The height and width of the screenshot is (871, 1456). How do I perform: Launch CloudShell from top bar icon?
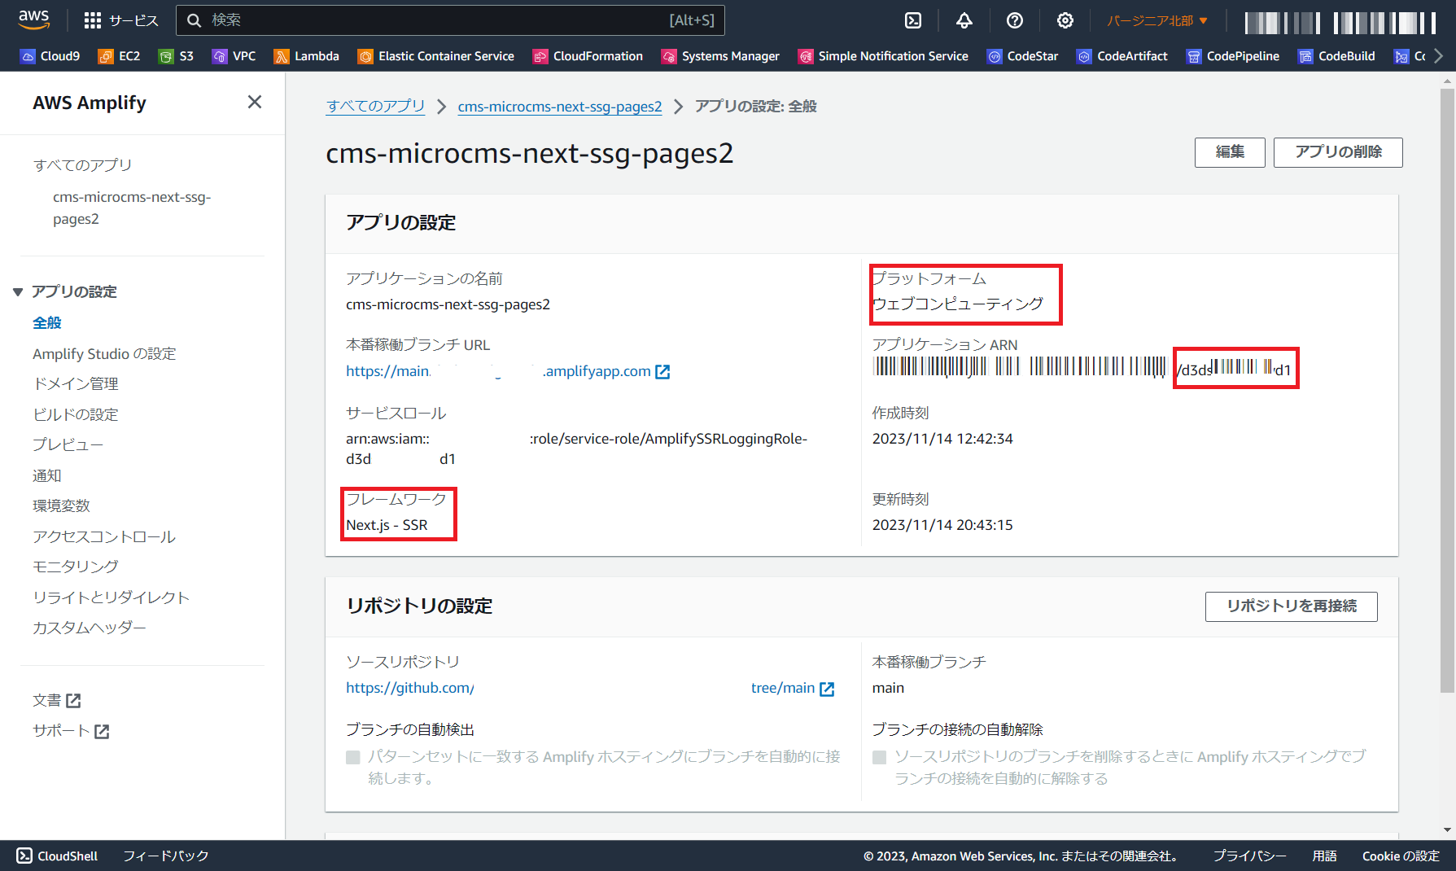[913, 20]
